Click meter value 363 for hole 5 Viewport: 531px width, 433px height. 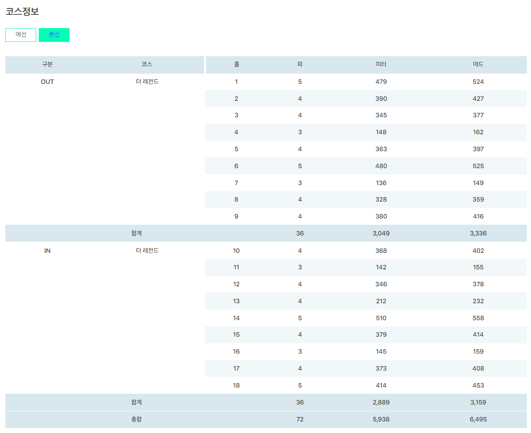tap(381, 149)
